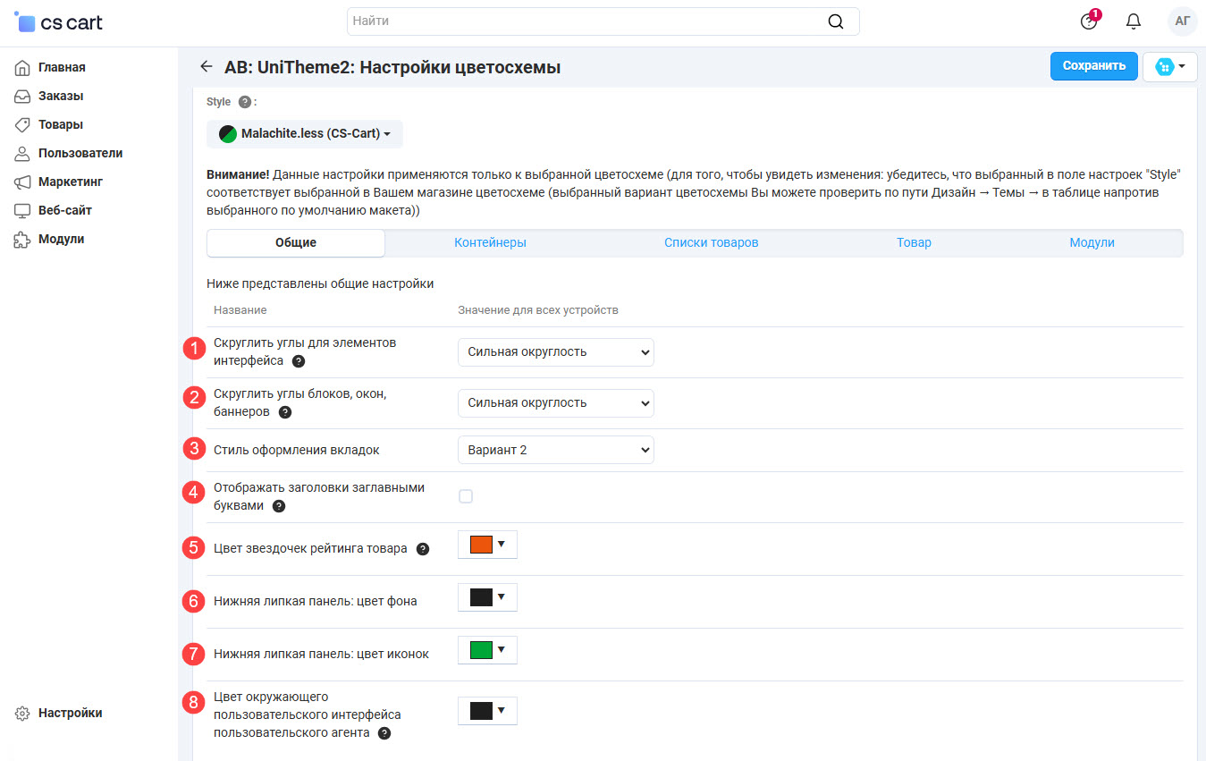Open the notifications bell
The height and width of the screenshot is (761, 1206).
1134,21
